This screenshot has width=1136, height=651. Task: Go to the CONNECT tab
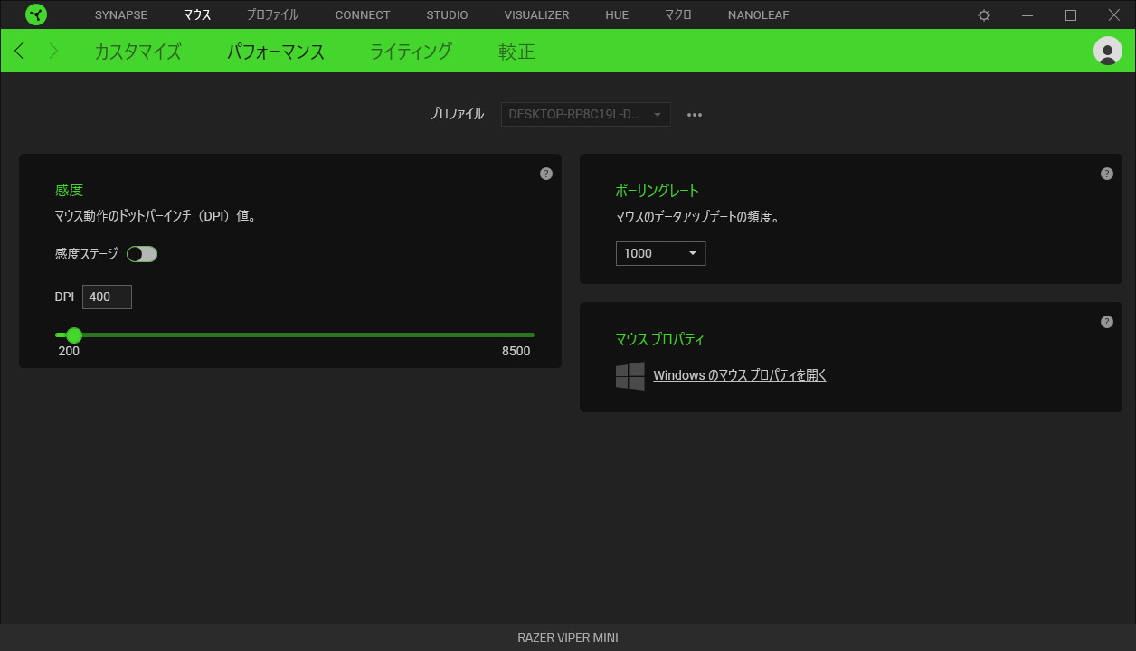coord(363,15)
